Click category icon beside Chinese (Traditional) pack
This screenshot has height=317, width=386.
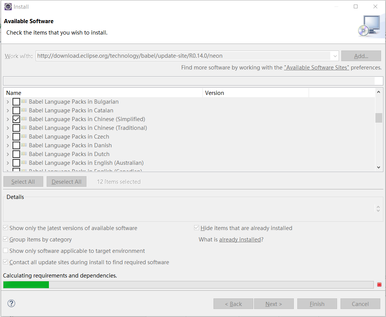pos(24,128)
